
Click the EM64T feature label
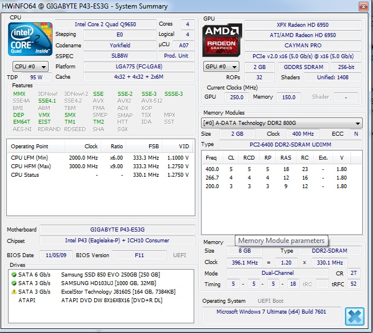pyautogui.click(x=21, y=122)
